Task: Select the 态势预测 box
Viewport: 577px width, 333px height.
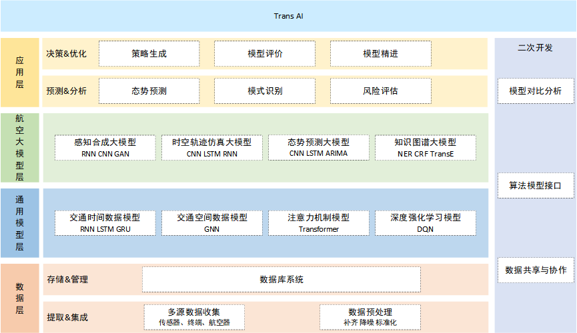Action: (149, 91)
